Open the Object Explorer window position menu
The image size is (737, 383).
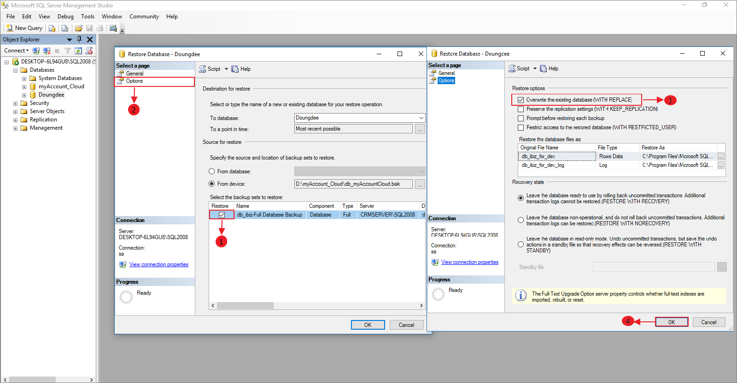tap(70, 40)
